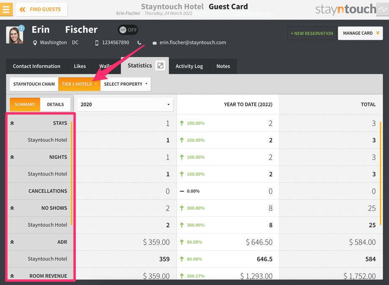The width and height of the screenshot is (389, 285).
Task: Open the 2020 year dropdown
Action: click(x=125, y=104)
